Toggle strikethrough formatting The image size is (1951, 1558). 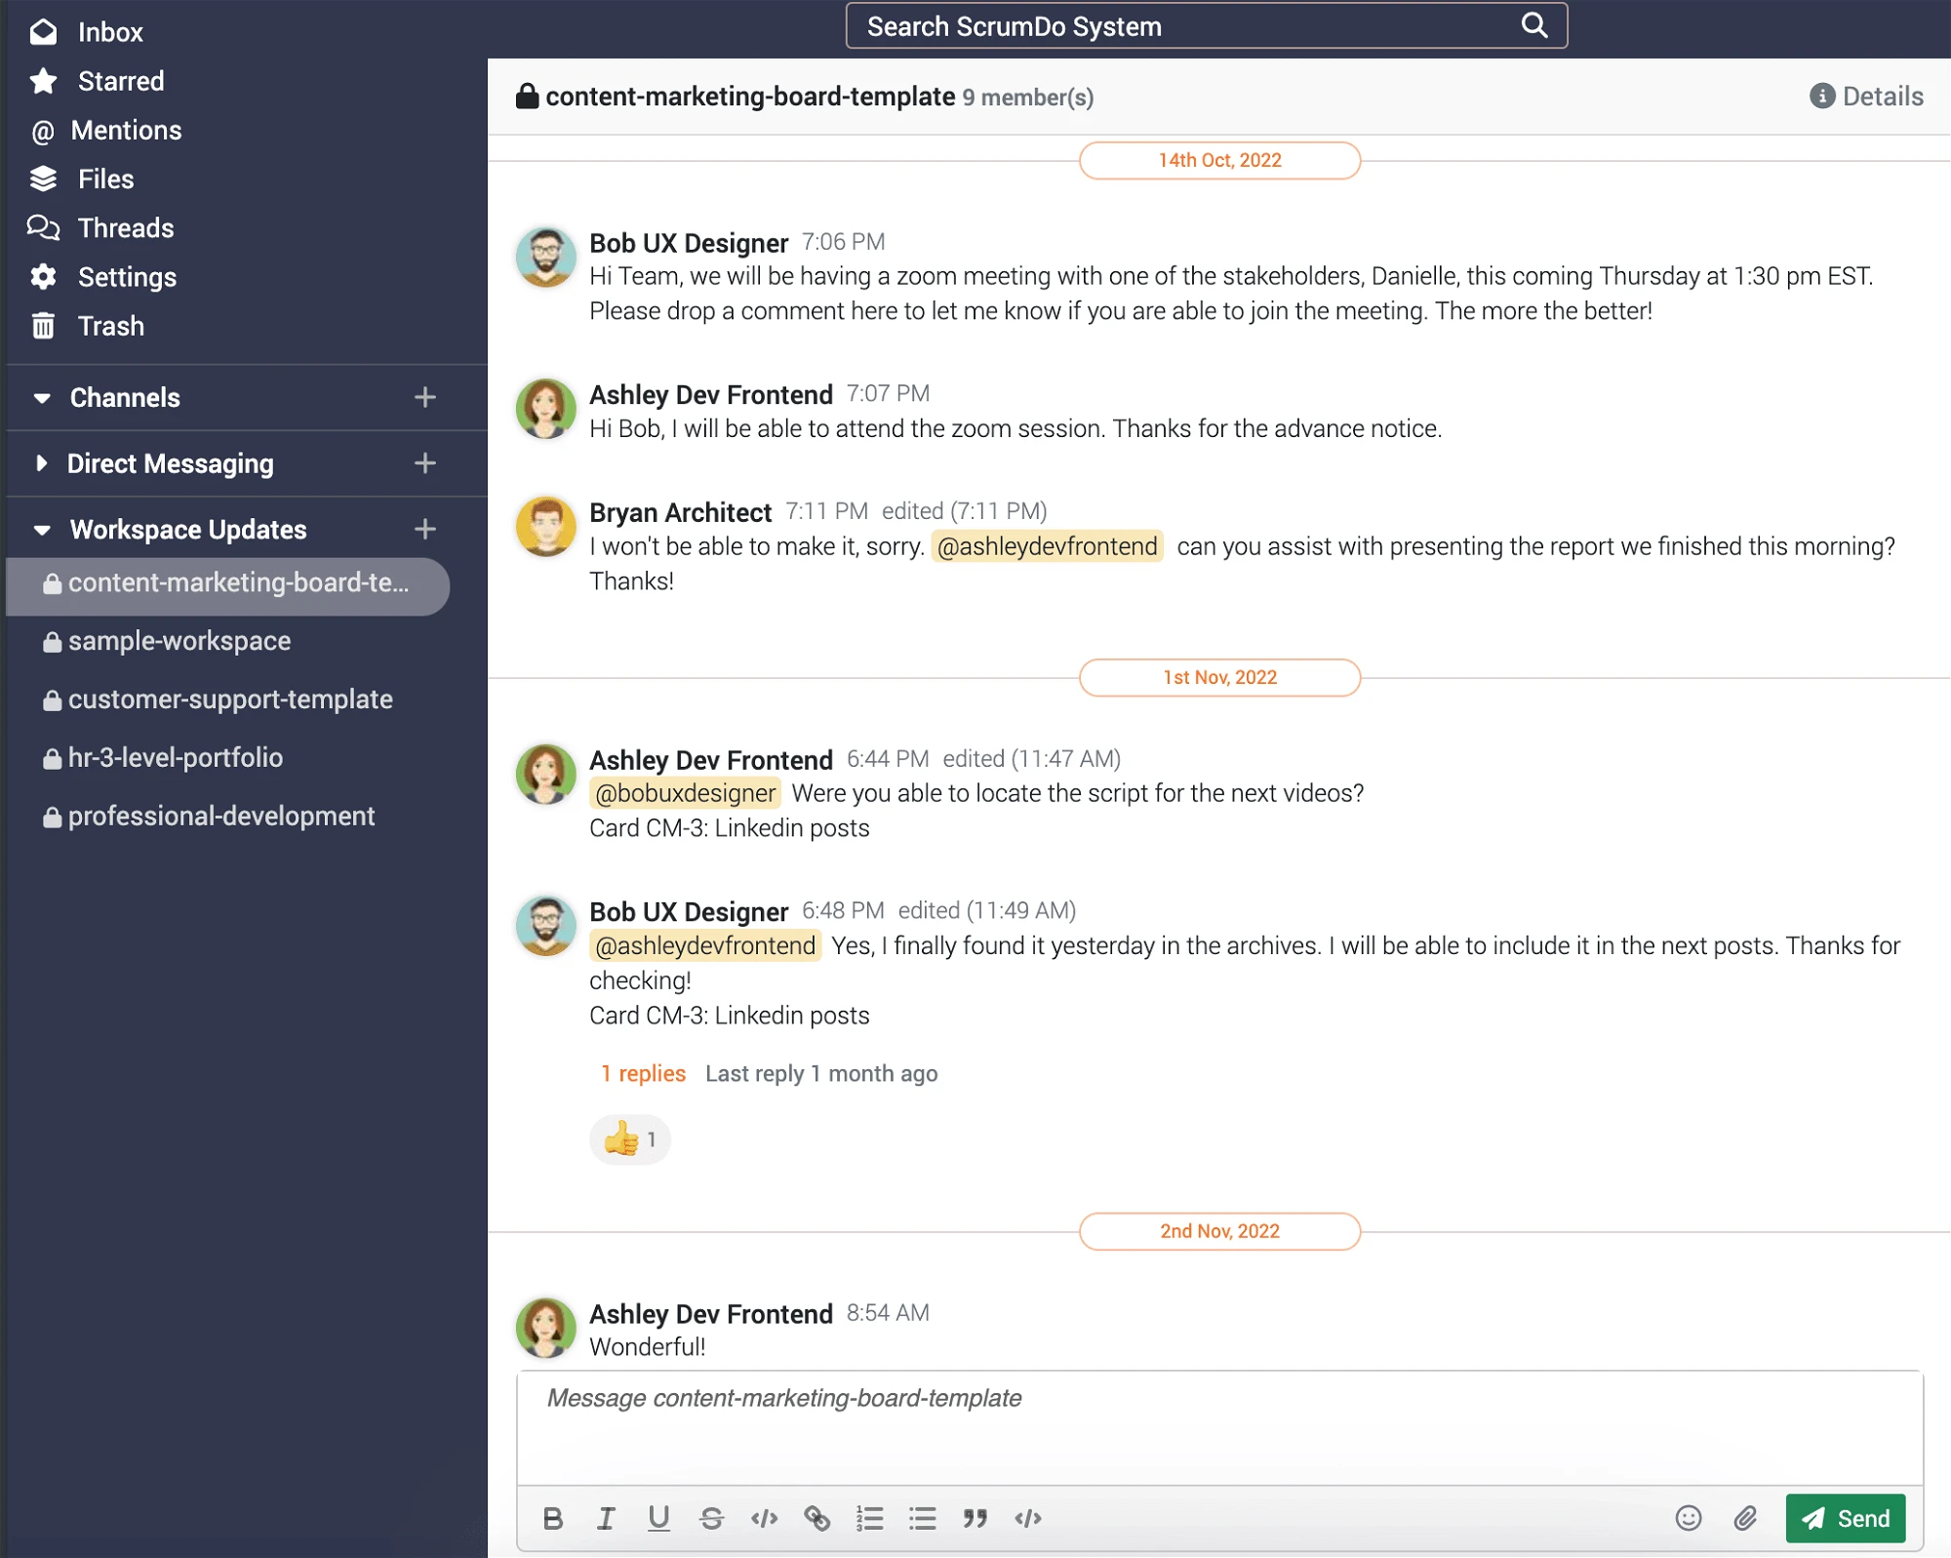(x=711, y=1518)
